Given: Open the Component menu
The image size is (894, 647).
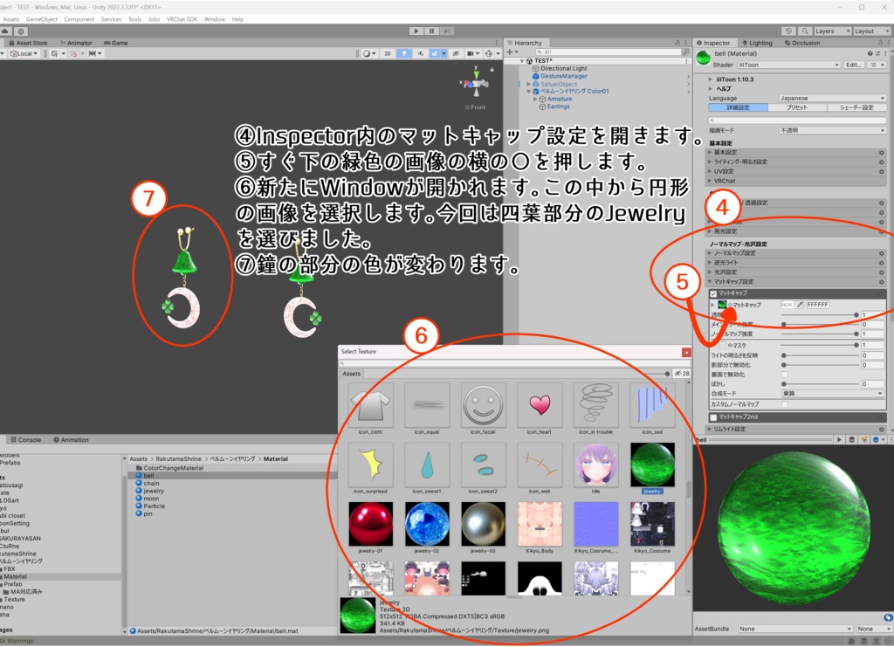Looking at the screenshot, I should coord(79,19).
